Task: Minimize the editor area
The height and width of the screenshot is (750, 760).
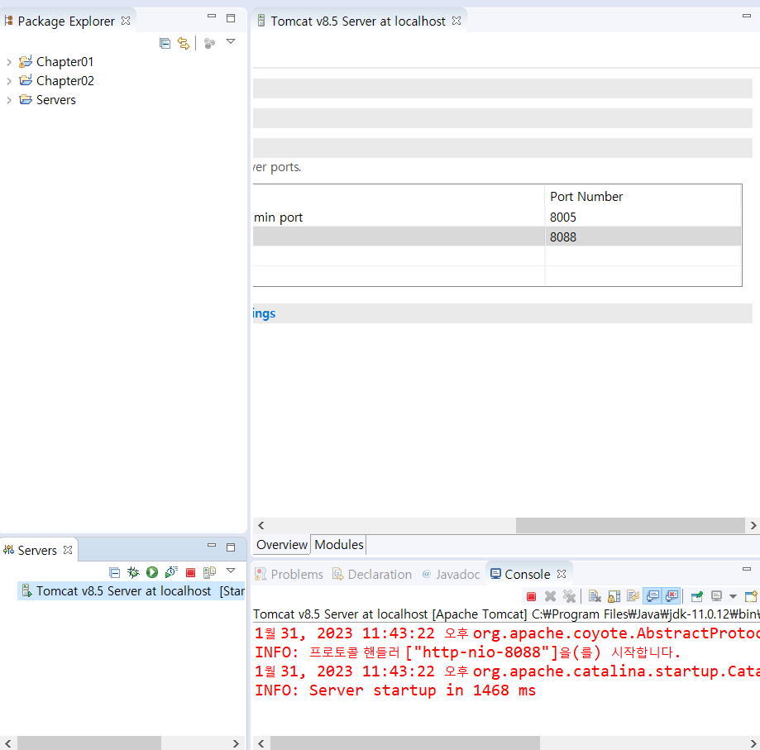Action: 747,16
